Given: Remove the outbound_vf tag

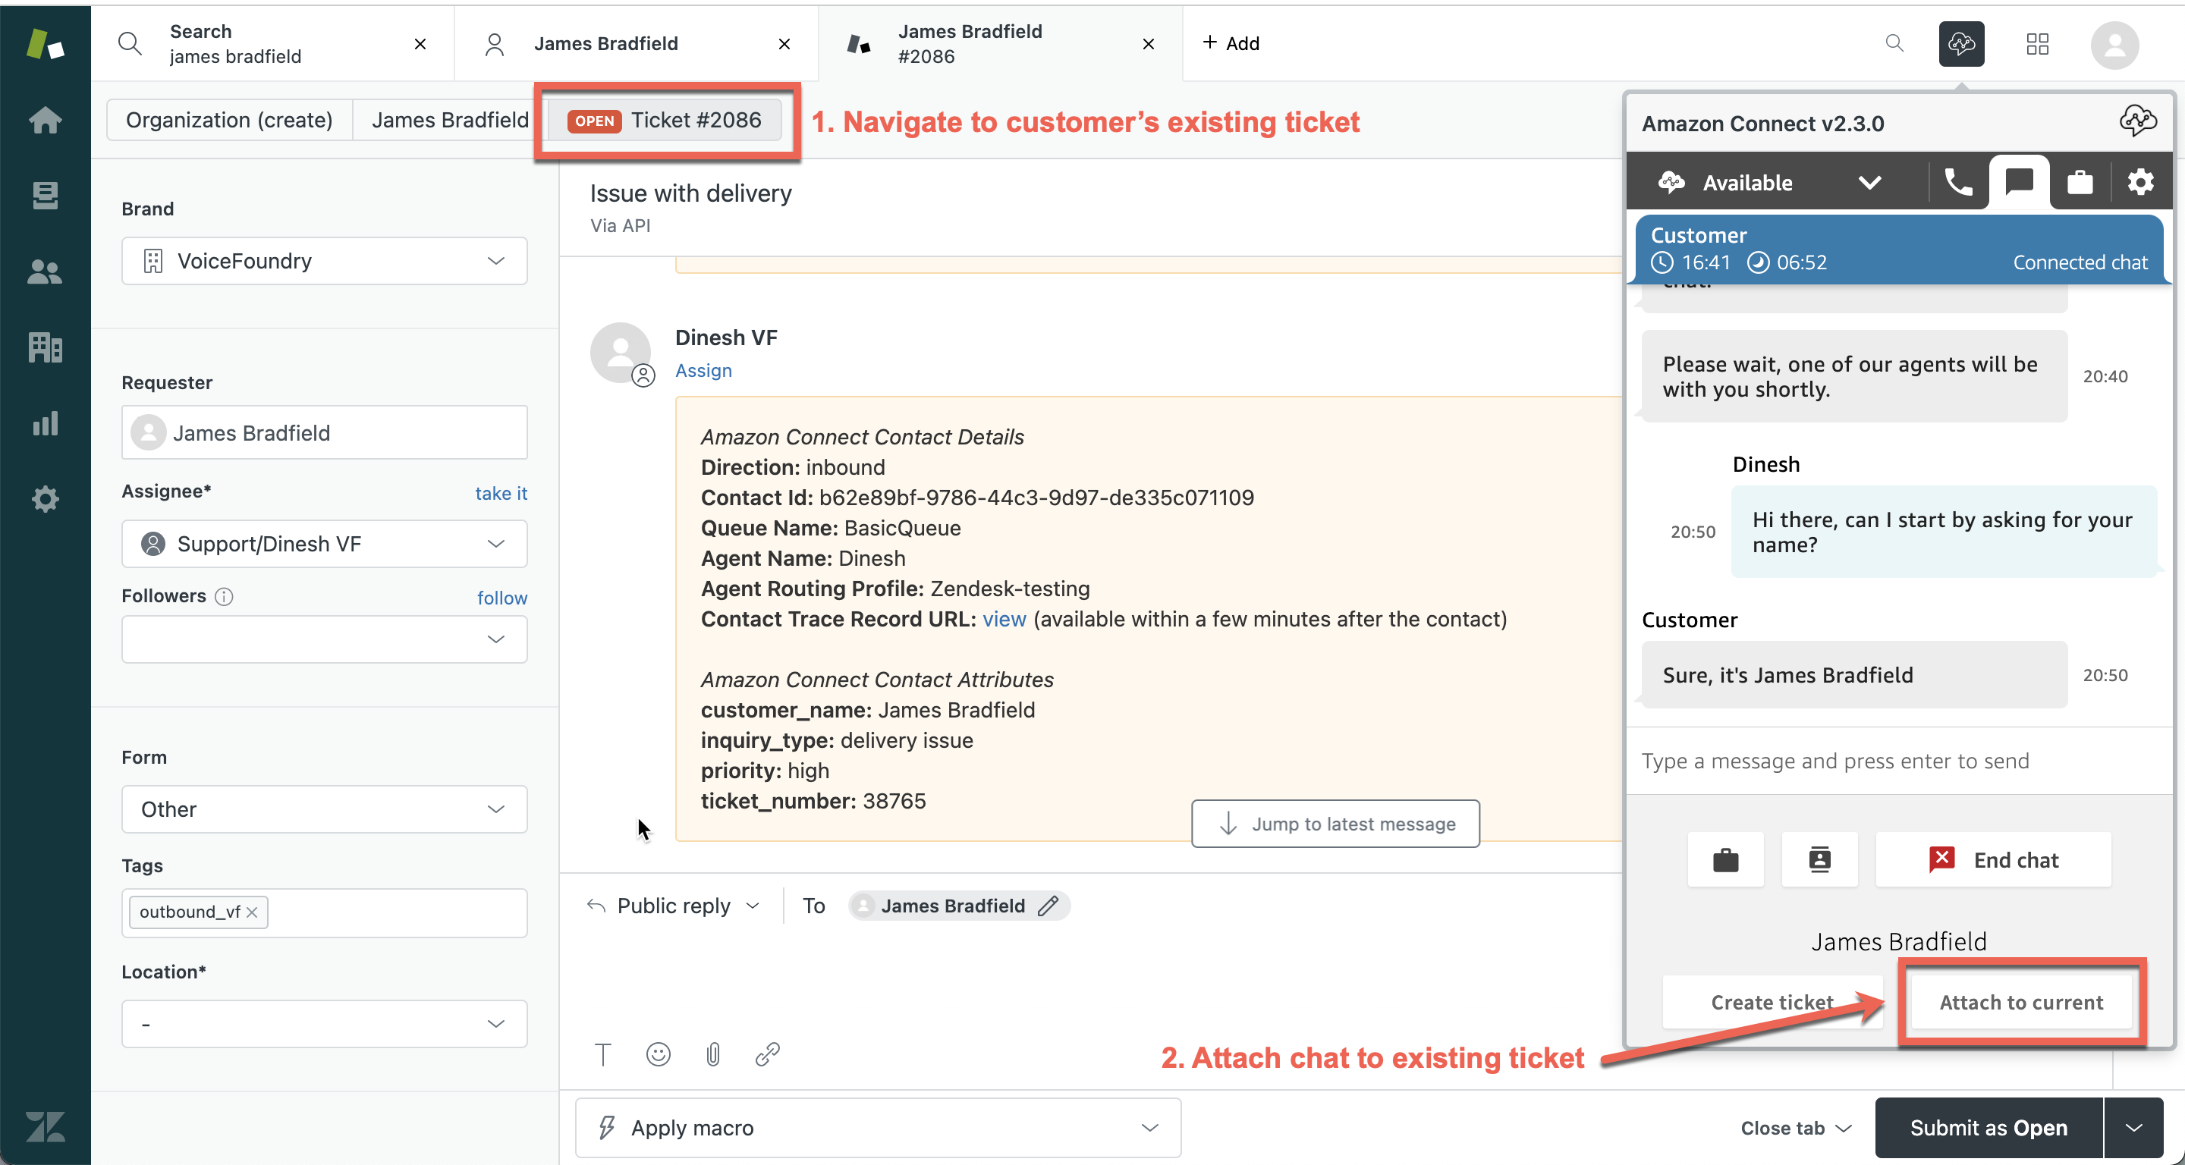Looking at the screenshot, I should 252,912.
